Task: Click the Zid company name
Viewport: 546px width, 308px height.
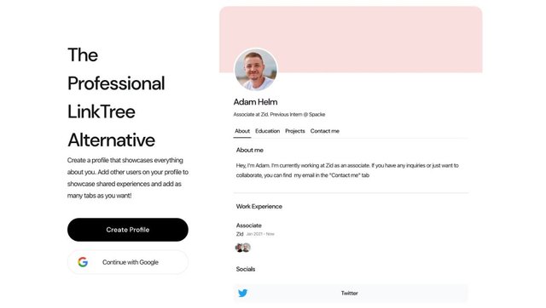Action: click(240, 234)
